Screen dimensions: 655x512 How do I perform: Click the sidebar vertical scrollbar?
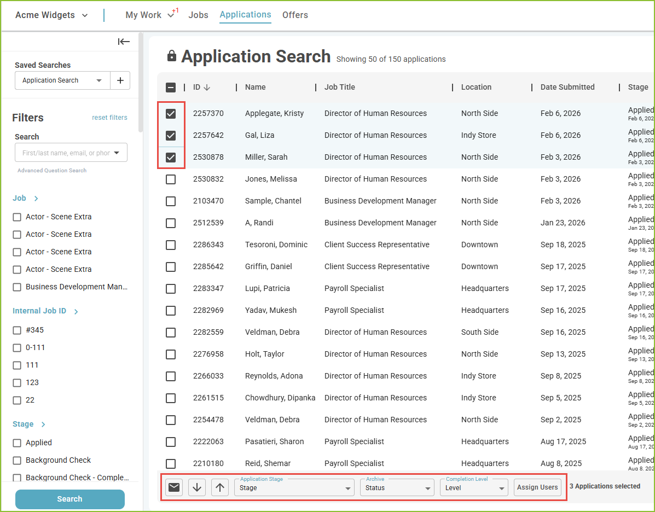point(141,84)
